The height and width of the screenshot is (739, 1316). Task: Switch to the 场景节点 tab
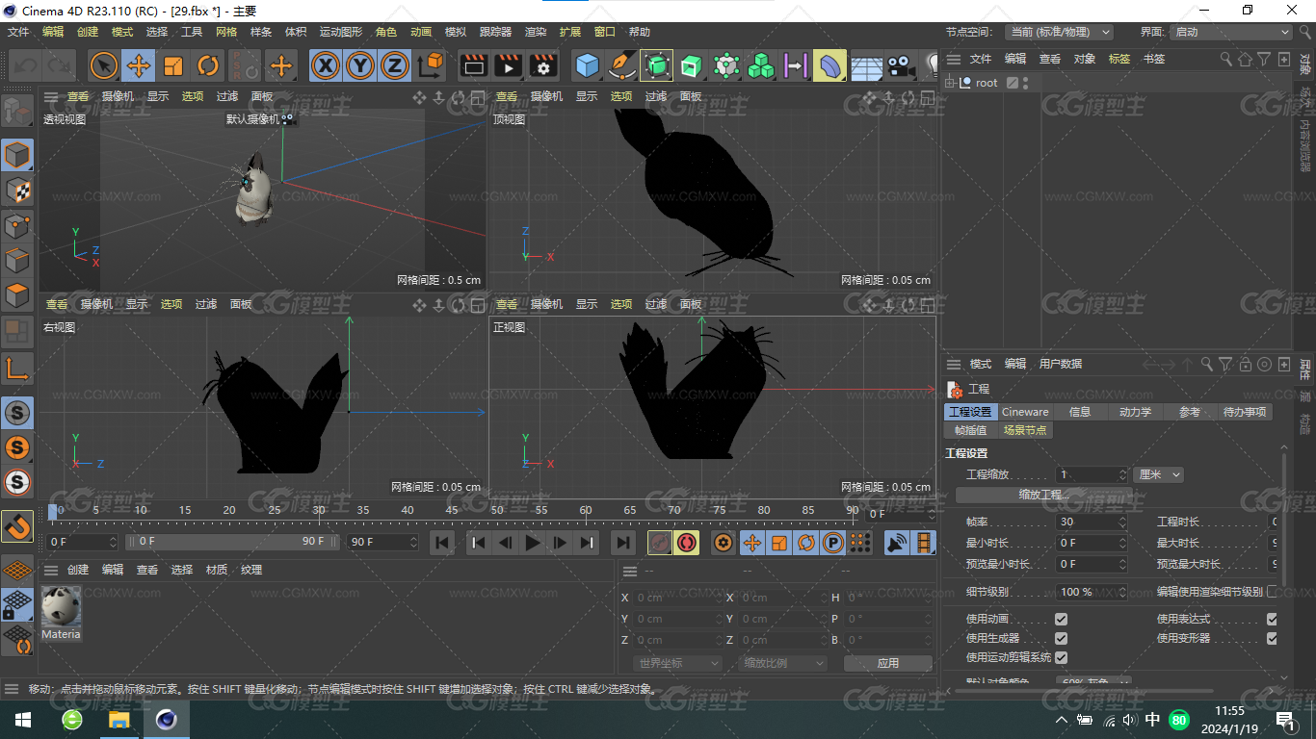(x=1025, y=430)
